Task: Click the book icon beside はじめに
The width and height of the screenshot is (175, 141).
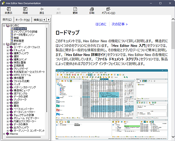Action: tap(8, 26)
